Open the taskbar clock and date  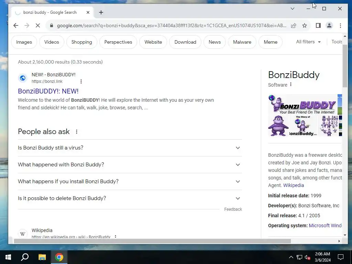click(322, 257)
